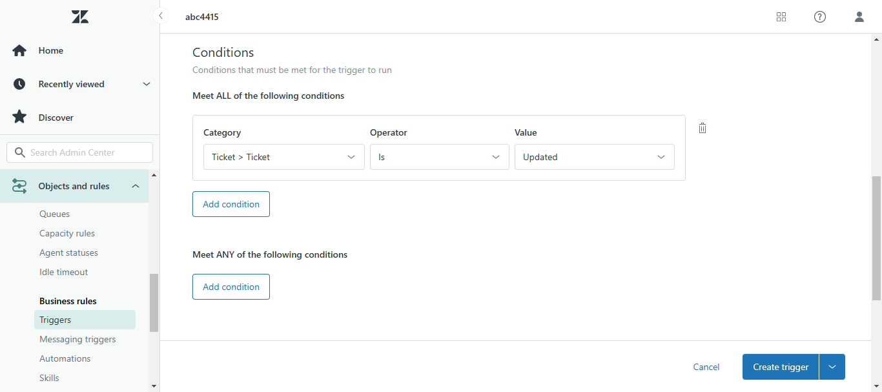Open Agent statuses in the sidebar
This screenshot has height=392, width=882.
pos(69,253)
